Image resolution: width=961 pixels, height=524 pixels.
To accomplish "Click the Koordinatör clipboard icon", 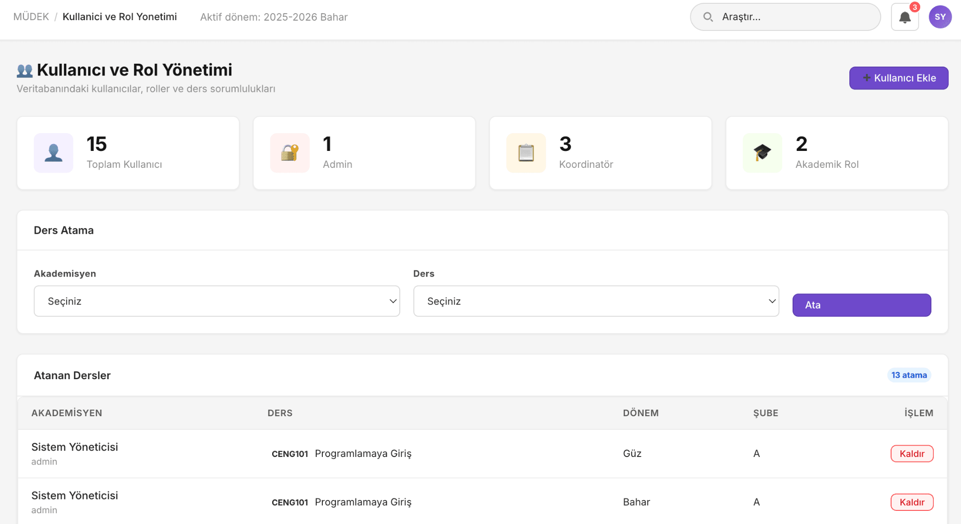I will coord(526,153).
